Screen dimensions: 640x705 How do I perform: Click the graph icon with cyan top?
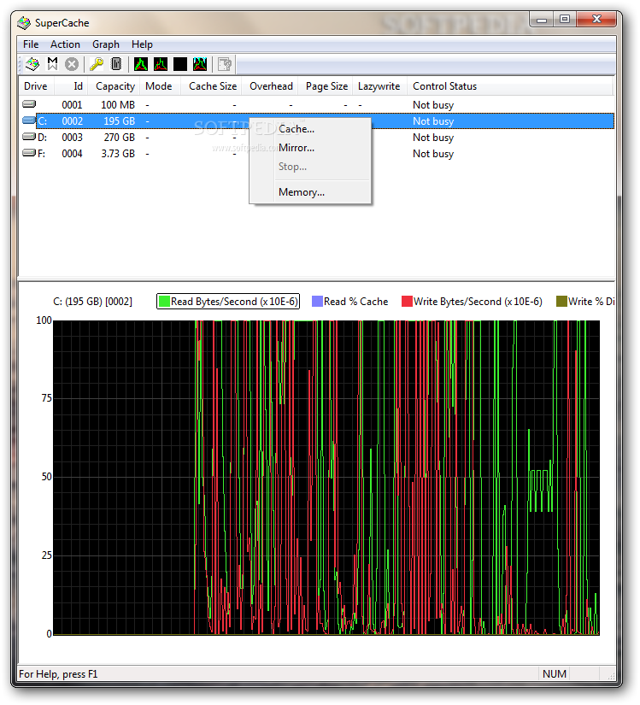200,64
